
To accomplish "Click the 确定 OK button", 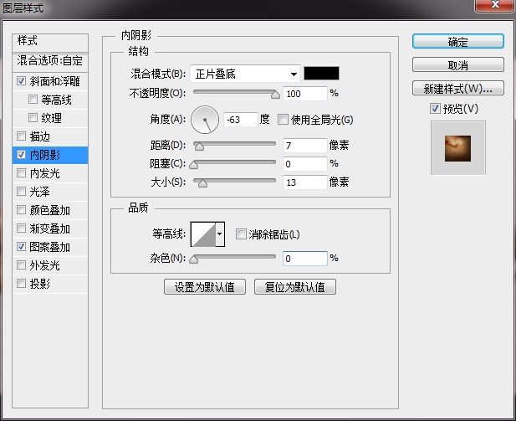I will coord(457,42).
